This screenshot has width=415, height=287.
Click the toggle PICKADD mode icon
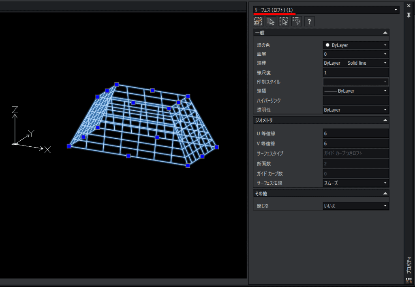[258, 21]
